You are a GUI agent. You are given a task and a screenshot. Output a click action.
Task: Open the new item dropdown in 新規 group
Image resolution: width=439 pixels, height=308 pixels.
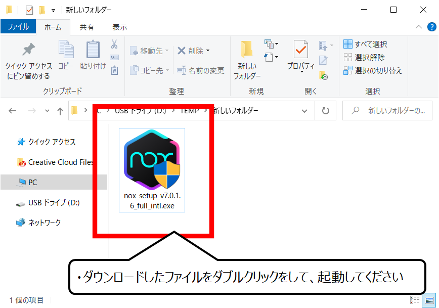271,43
